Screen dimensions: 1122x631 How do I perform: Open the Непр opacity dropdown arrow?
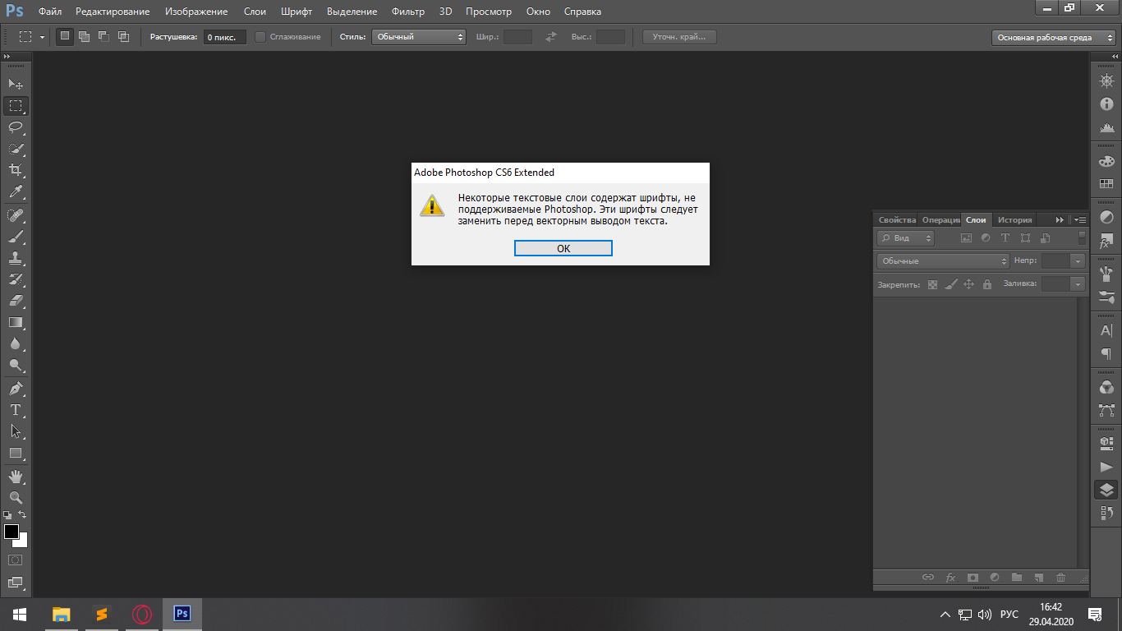pyautogui.click(x=1078, y=260)
